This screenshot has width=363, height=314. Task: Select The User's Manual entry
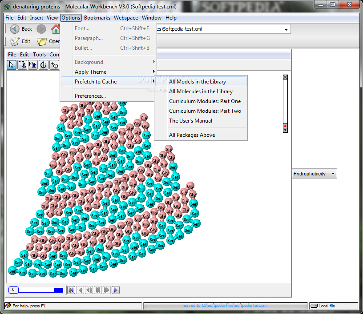click(x=201, y=121)
